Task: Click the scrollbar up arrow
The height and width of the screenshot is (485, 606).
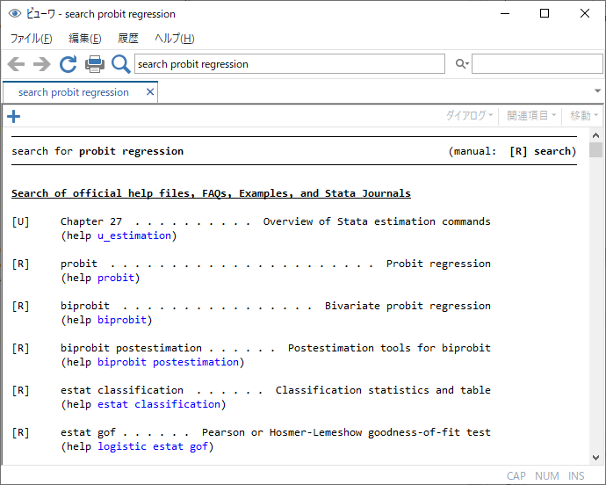Action: tap(596, 135)
